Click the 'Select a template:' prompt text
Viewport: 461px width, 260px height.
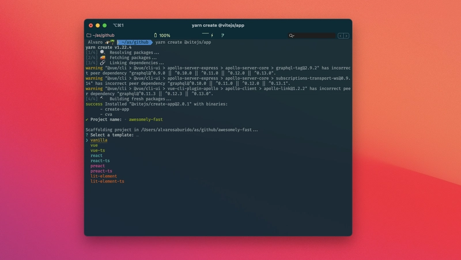112,135
